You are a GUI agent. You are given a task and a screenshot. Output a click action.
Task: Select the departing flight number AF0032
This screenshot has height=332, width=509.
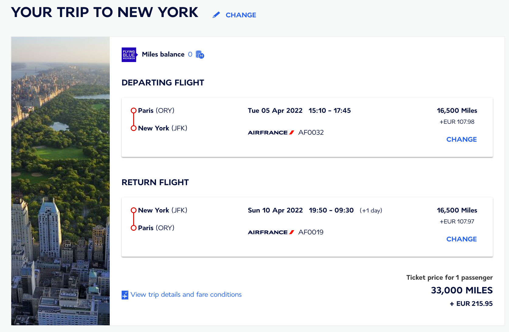[311, 133]
